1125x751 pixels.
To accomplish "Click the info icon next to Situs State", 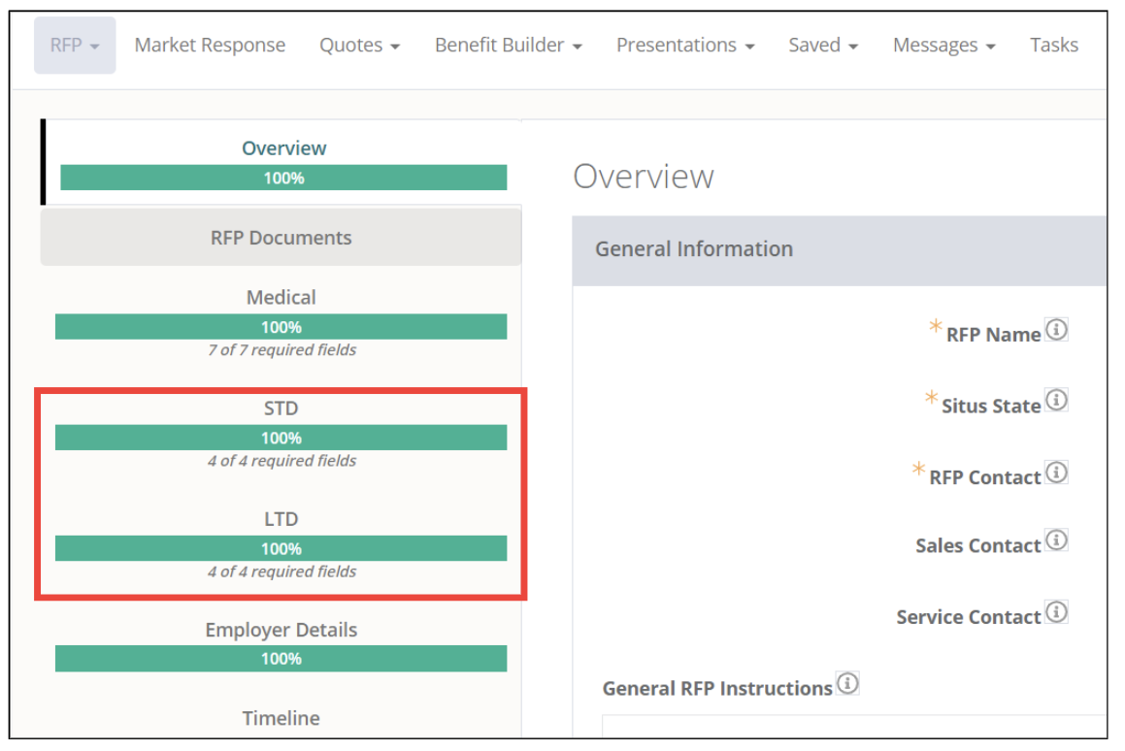I will [x=1056, y=400].
